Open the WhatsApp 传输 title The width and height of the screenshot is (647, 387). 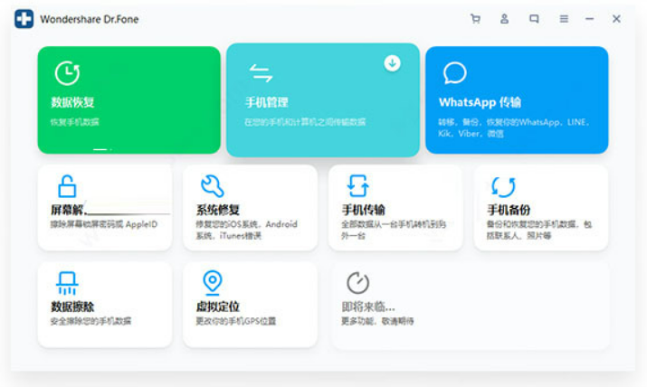[480, 102]
